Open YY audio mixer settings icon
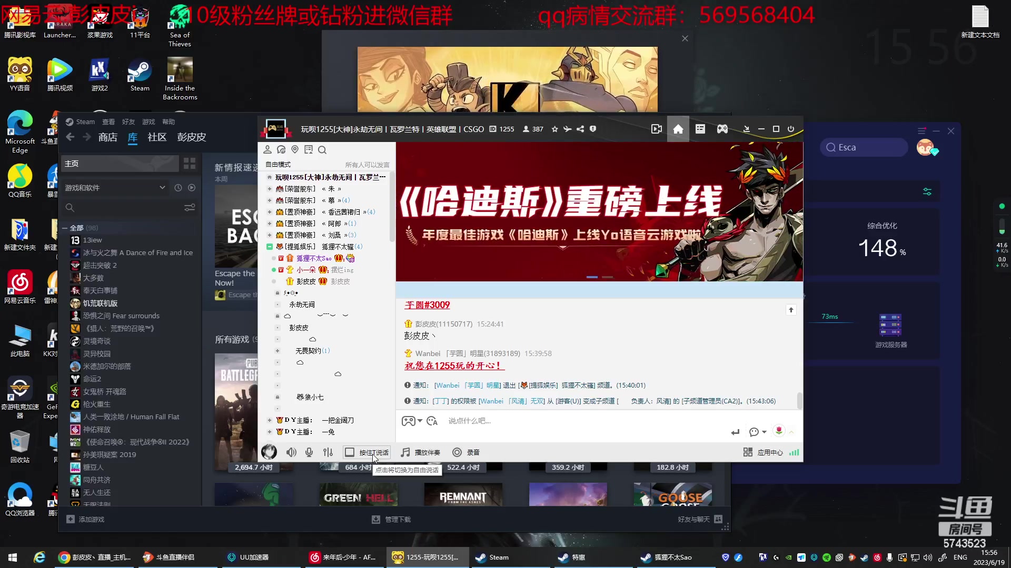Screen dimensions: 1011x568 click(x=328, y=452)
